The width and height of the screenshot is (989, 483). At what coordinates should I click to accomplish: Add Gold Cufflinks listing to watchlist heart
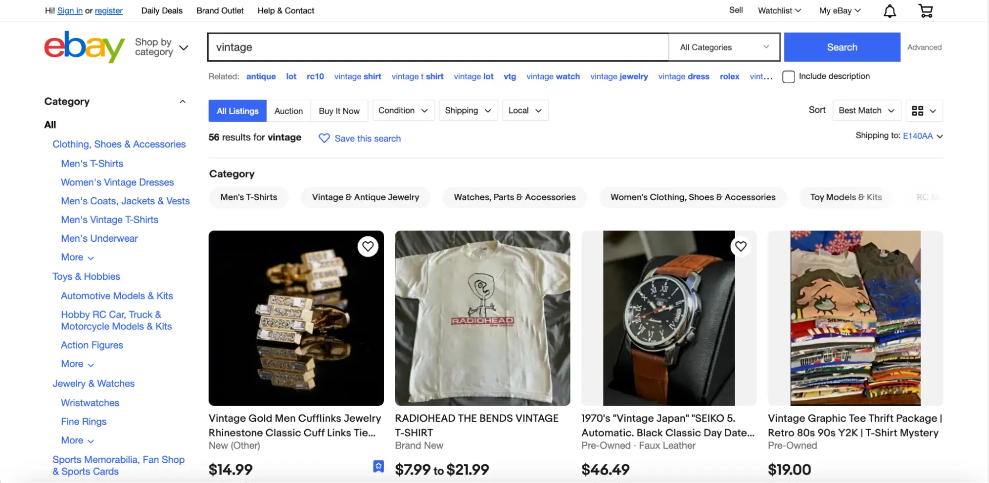pyautogui.click(x=368, y=246)
